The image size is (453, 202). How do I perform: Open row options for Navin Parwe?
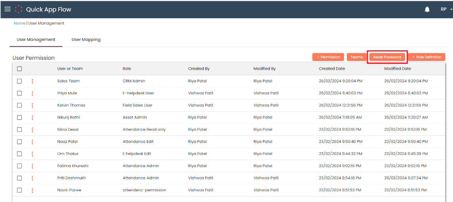[x=32, y=191]
